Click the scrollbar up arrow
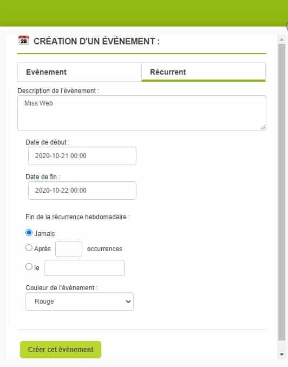 282,40
